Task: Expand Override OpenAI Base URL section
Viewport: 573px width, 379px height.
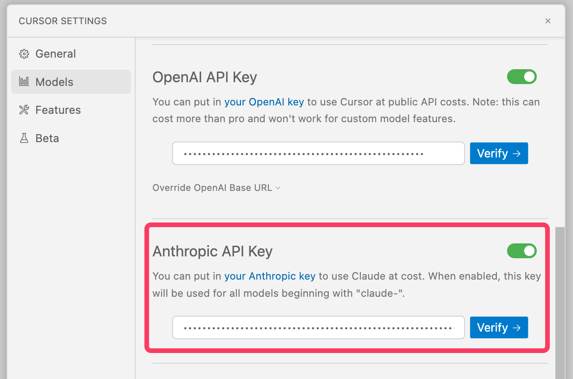Action: point(212,188)
